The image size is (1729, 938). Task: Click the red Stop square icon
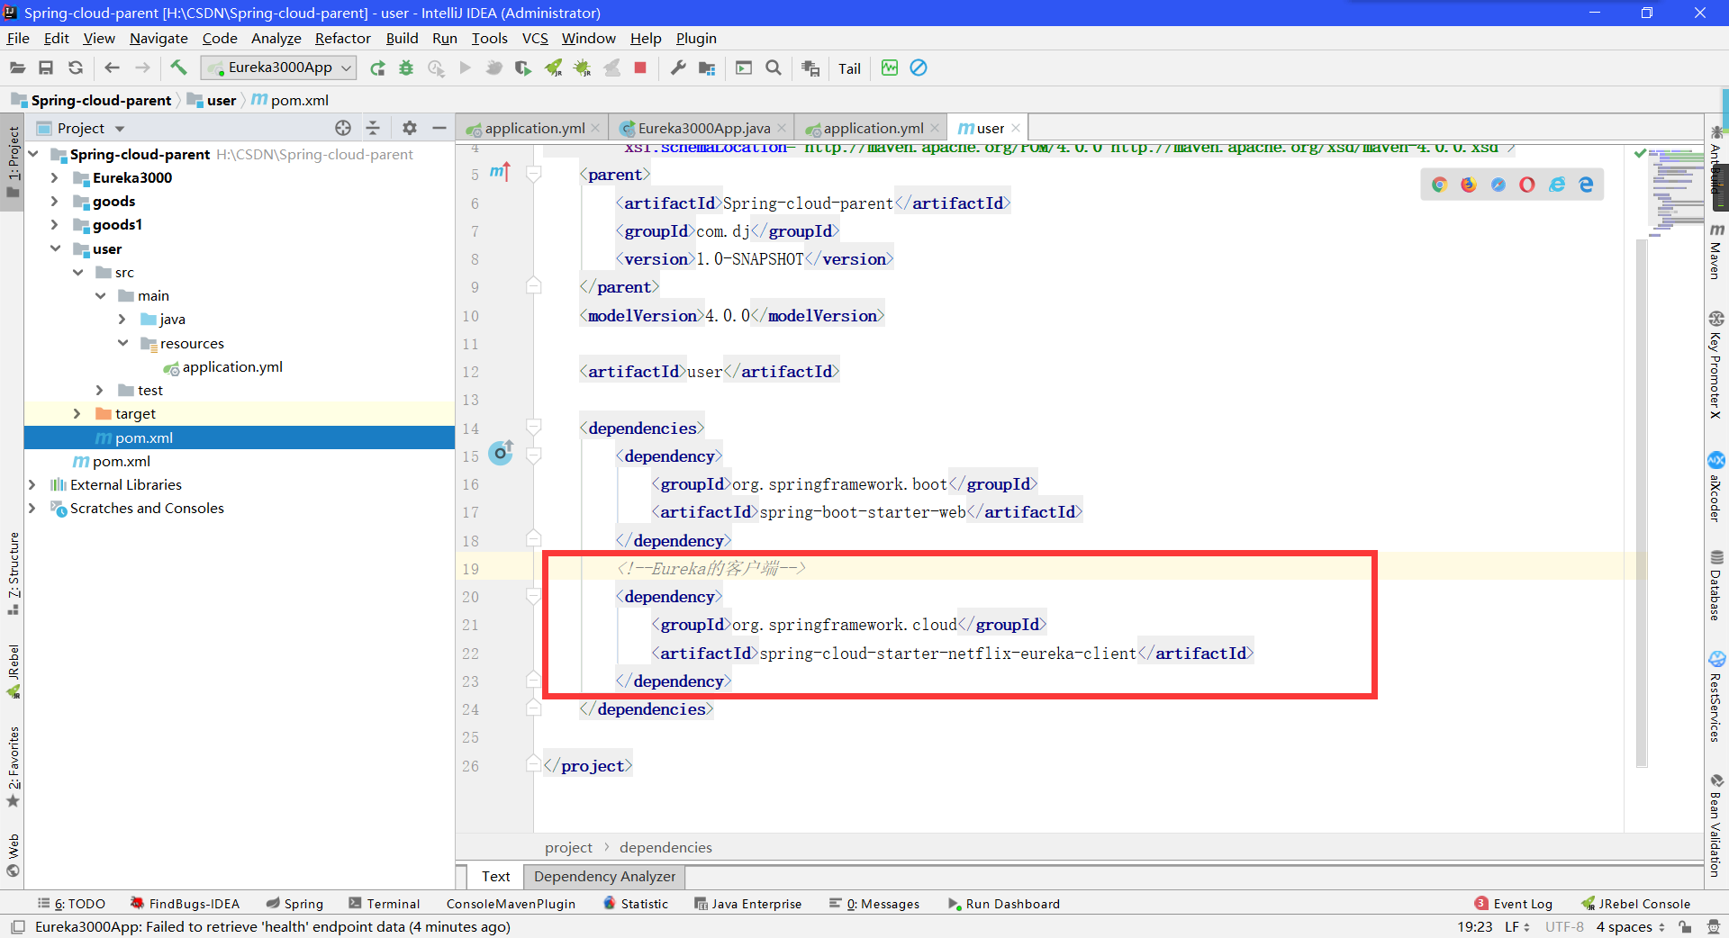coord(640,68)
